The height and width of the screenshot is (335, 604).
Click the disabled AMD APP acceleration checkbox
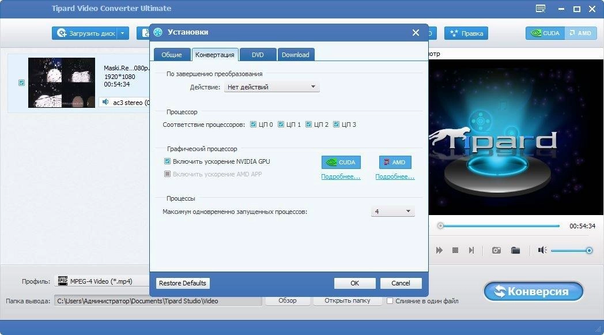click(167, 174)
